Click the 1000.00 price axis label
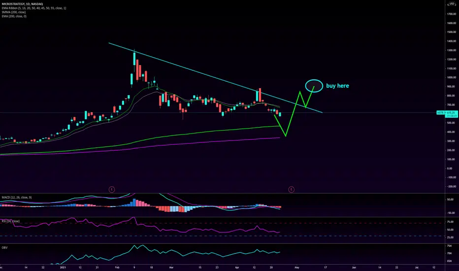459x271 pixels. coord(452,78)
